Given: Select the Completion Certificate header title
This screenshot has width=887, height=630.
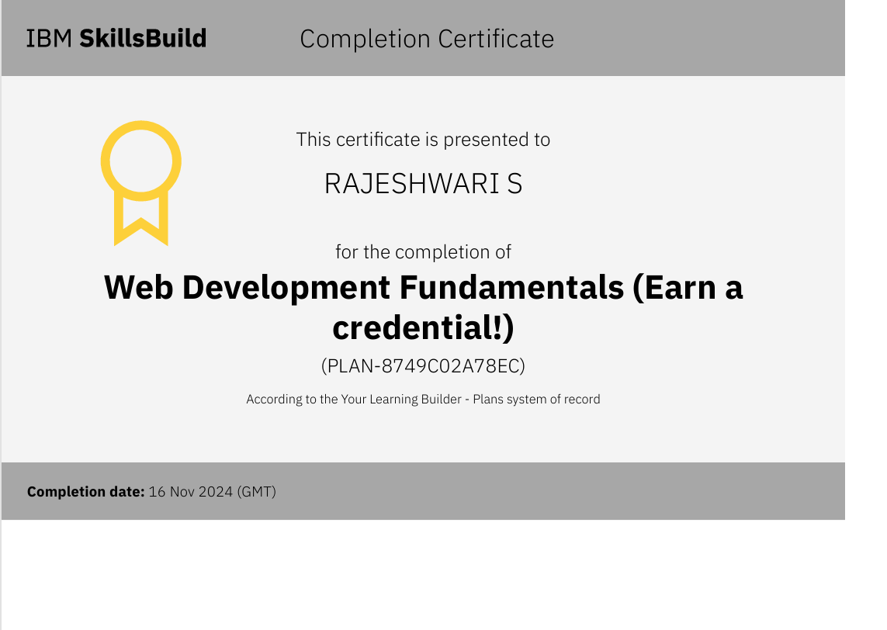Looking at the screenshot, I should pos(427,39).
